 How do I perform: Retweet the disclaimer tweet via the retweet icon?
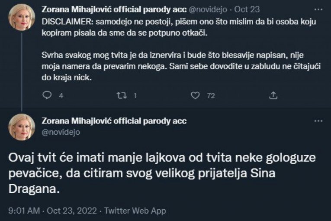pyautogui.click(x=122, y=95)
